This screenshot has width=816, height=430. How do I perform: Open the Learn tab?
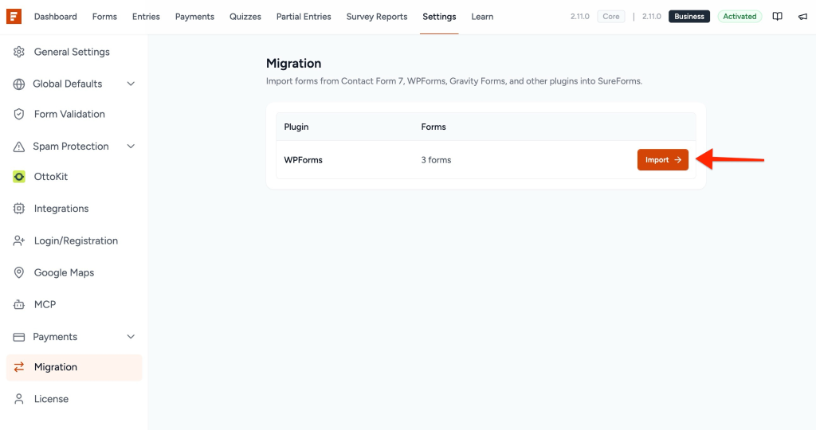(x=482, y=17)
